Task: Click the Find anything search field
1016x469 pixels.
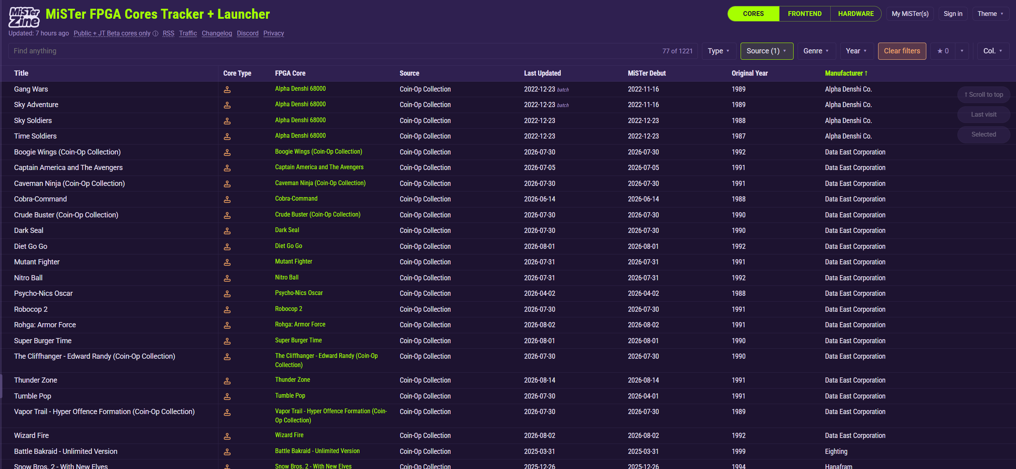Action: [x=335, y=51]
